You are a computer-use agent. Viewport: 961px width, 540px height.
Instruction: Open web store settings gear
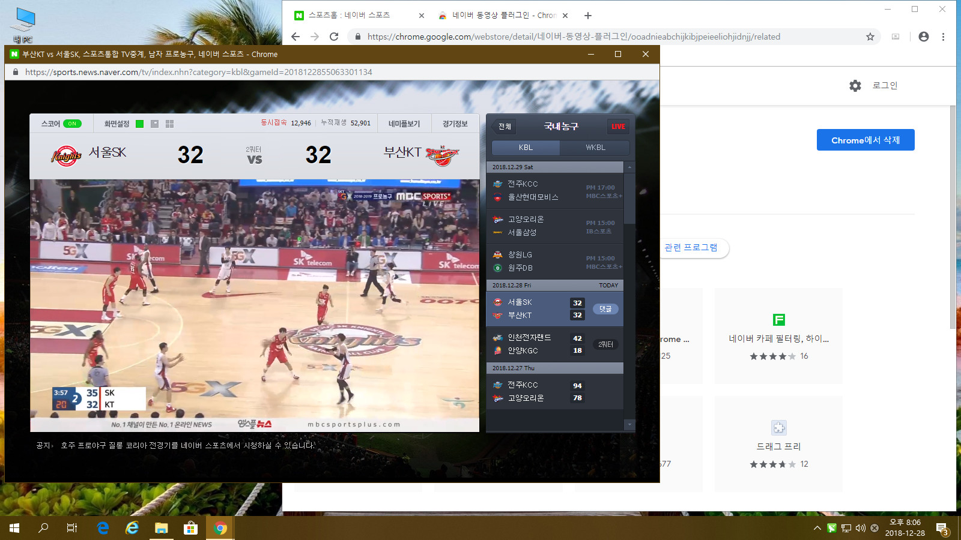coord(855,86)
